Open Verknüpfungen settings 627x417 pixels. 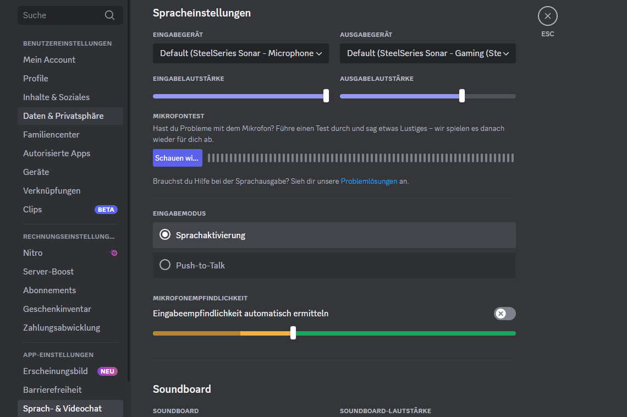pyautogui.click(x=70, y=191)
